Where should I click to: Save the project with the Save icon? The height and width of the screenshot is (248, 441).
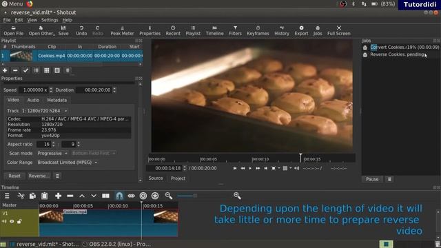click(x=63, y=30)
